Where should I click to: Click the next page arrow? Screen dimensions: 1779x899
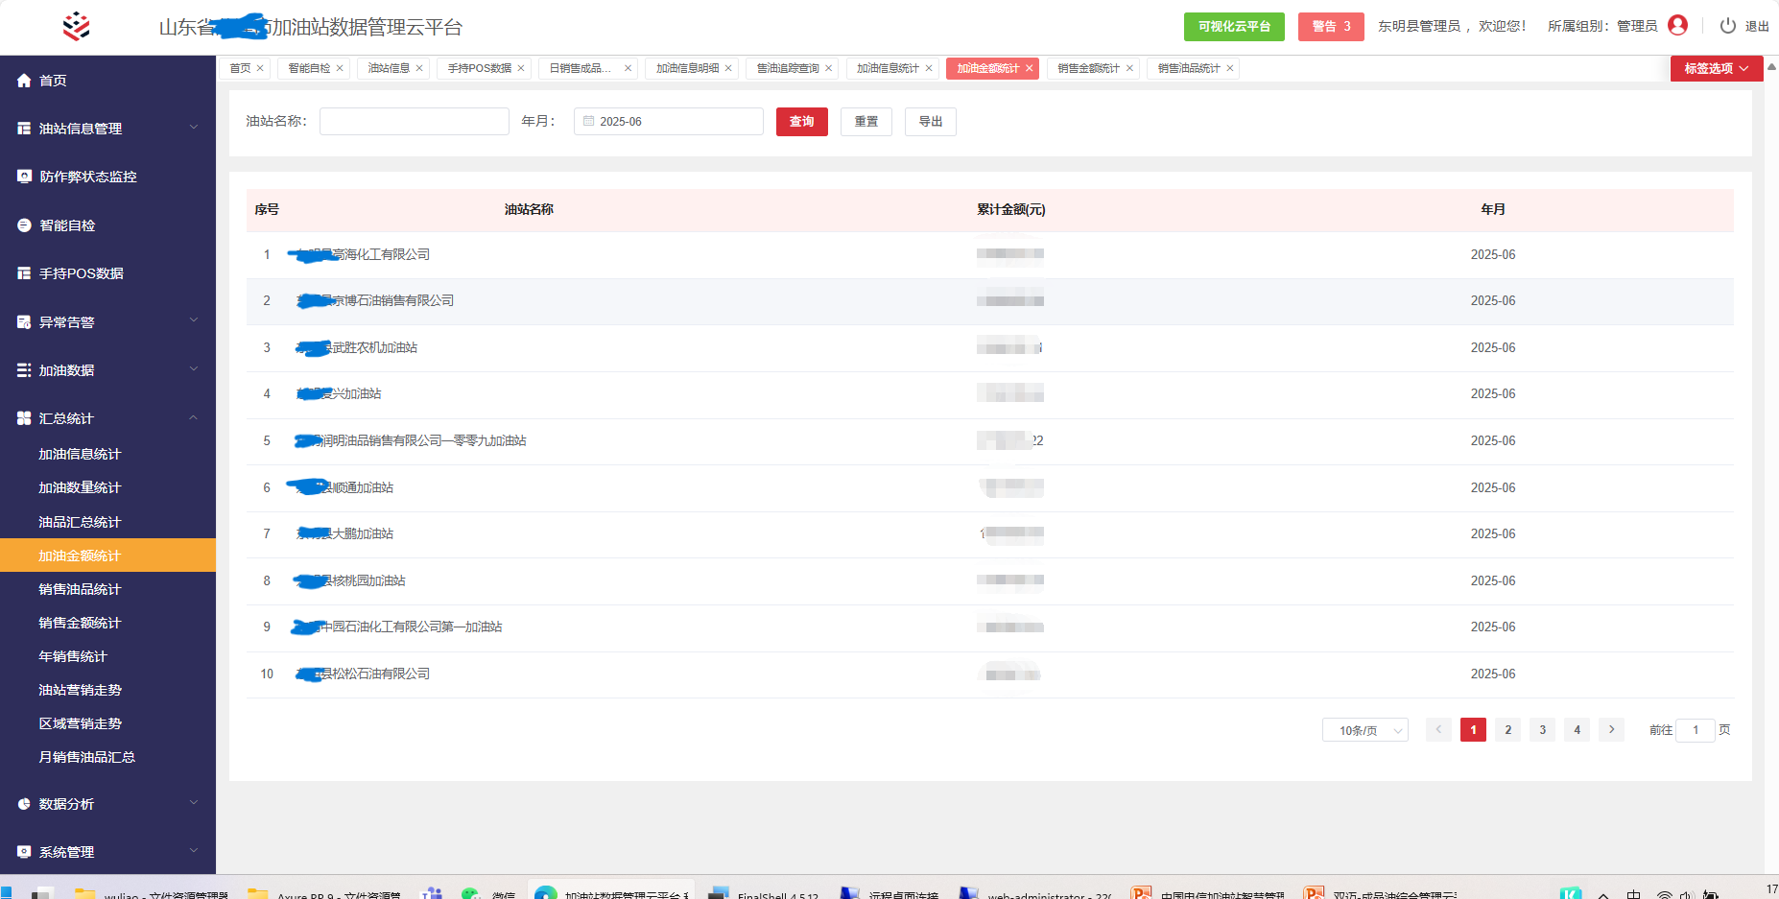1612,730
